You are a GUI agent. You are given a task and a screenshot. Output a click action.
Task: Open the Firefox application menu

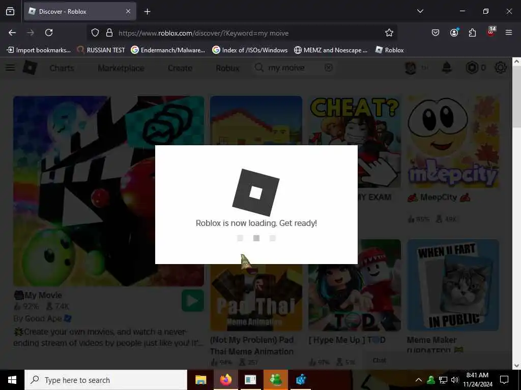pyautogui.click(x=509, y=32)
